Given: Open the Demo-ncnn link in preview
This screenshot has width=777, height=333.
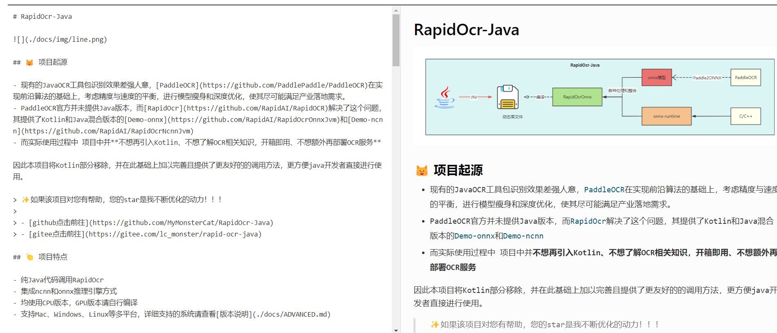Looking at the screenshot, I should coord(523,236).
